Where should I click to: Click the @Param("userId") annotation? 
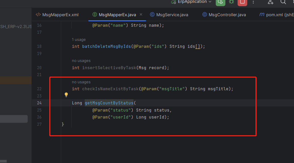click(113, 117)
